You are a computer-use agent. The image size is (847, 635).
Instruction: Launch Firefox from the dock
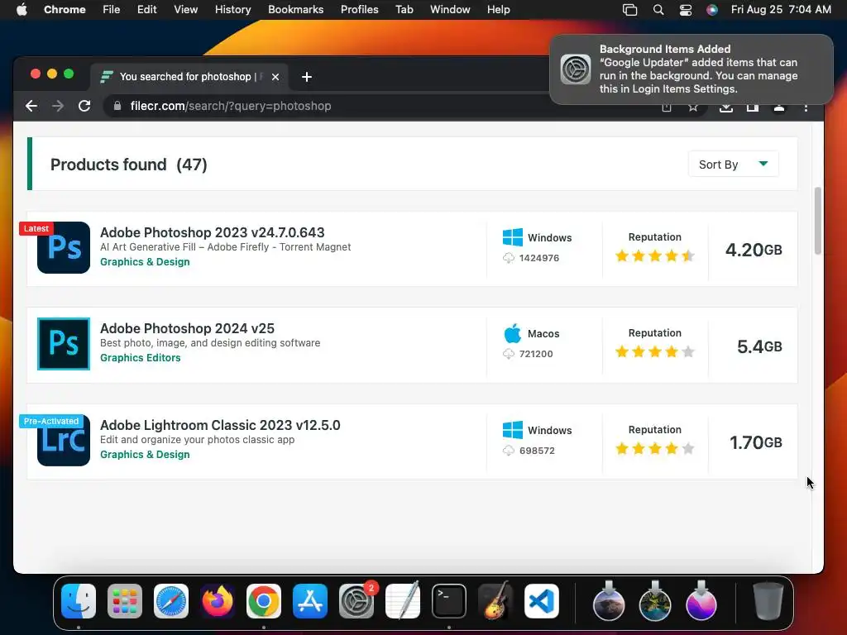pos(218,601)
